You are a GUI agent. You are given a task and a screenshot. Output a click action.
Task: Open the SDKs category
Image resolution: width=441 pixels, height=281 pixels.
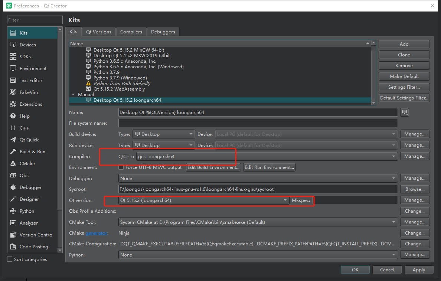click(32, 56)
